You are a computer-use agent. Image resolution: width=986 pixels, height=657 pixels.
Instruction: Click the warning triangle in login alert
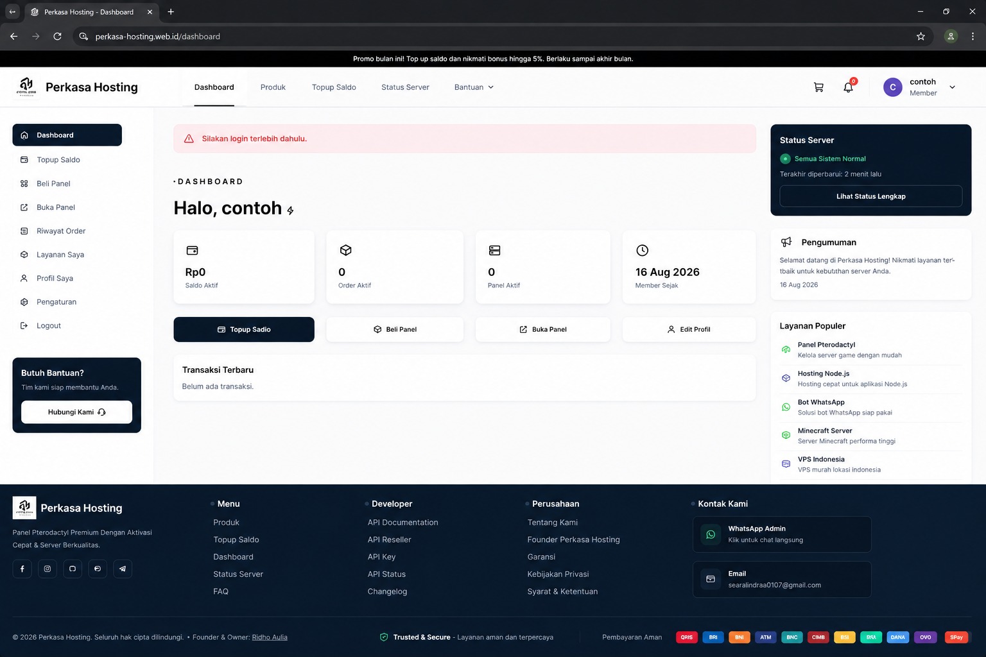(x=189, y=139)
